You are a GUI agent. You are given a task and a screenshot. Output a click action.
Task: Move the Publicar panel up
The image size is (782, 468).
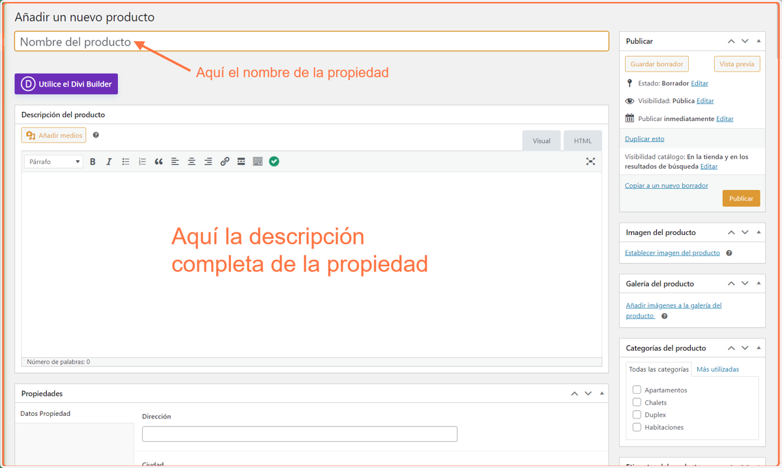tap(731, 41)
